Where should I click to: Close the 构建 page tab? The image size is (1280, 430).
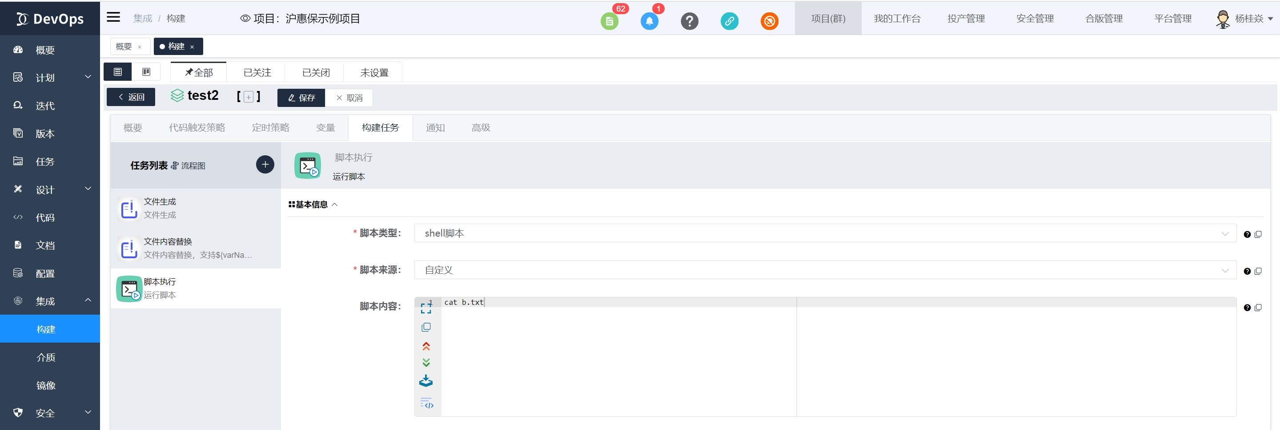(192, 47)
